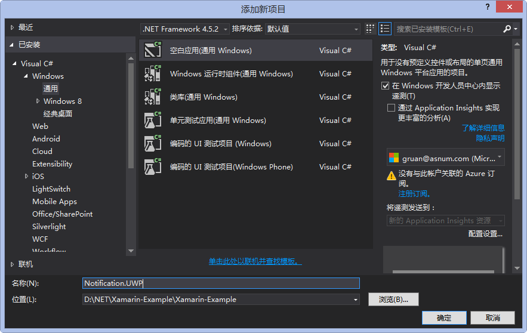Screen dimensions: 527x333
Task: Open the 排序依据 默认值 sort dropdown
Action: tap(313, 29)
